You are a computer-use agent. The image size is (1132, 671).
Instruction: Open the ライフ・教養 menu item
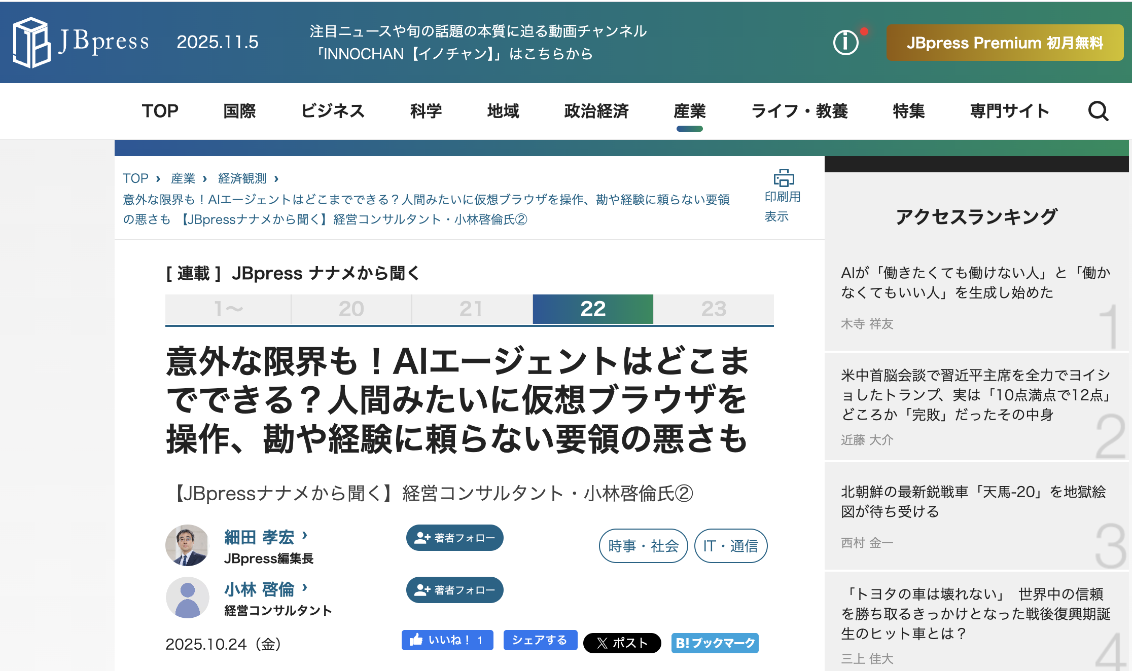pyautogui.click(x=799, y=111)
